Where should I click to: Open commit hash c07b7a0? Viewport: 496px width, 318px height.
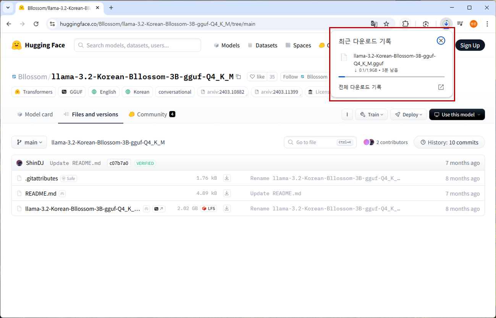coord(119,163)
